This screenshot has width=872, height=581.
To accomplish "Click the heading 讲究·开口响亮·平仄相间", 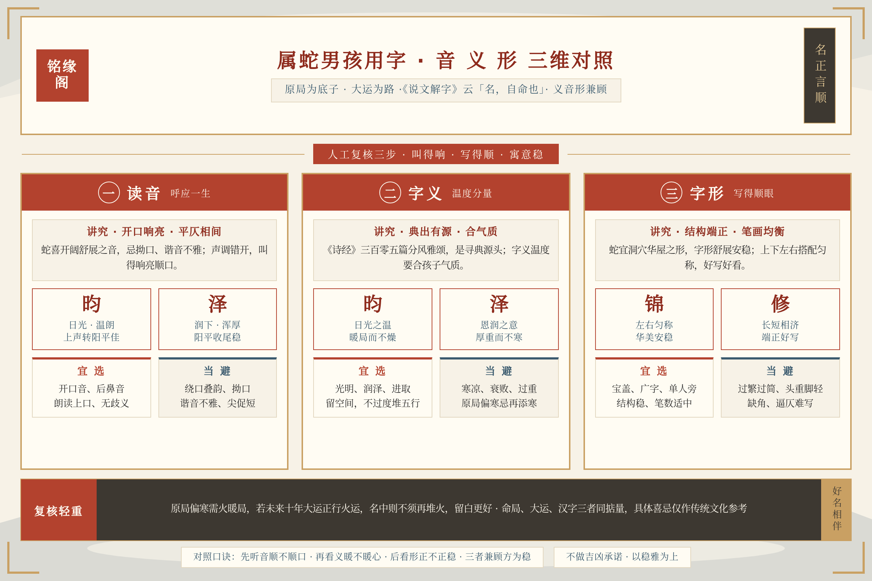I will (154, 232).
